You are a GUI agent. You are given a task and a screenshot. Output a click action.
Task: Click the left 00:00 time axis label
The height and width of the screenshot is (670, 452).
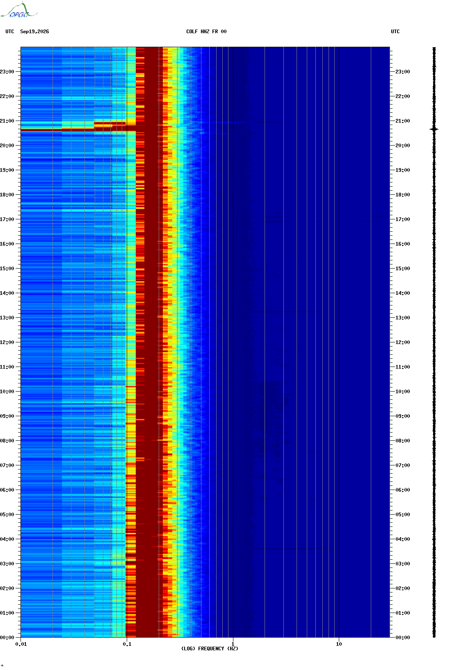7,638
